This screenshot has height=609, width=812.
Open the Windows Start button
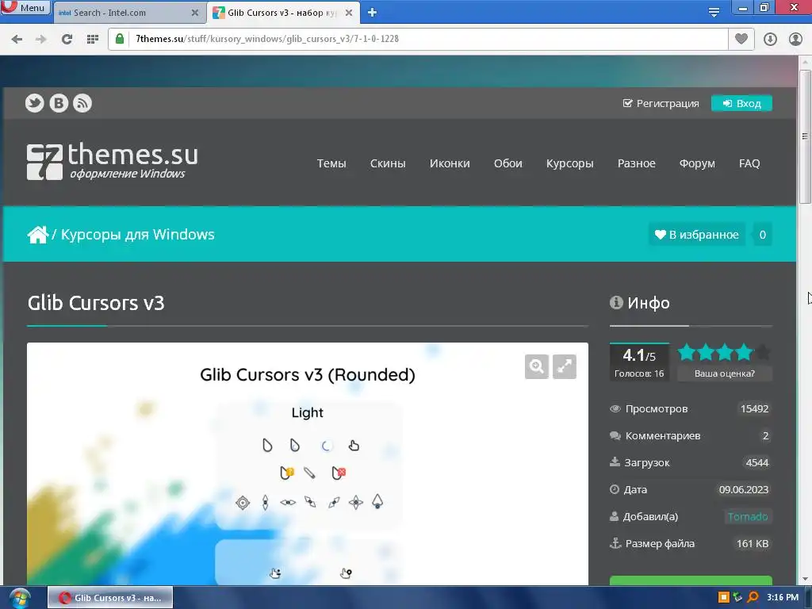tap(19, 598)
